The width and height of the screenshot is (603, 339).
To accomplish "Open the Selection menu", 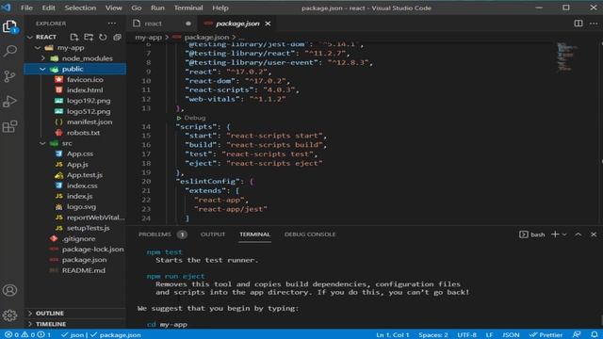I will (x=80, y=8).
